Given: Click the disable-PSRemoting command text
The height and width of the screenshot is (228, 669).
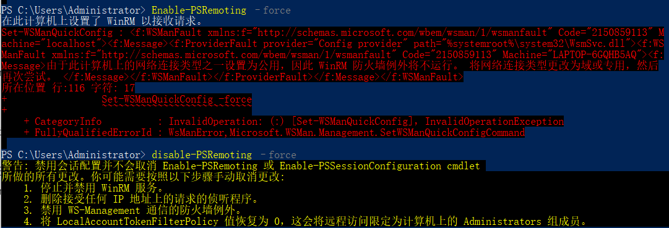Looking at the screenshot, I should [201, 154].
